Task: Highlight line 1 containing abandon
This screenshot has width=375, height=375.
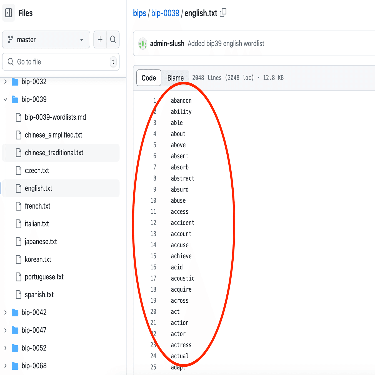Action: (x=181, y=100)
